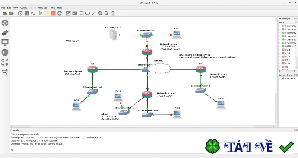Select the PC-4 VPCS node on canvas
Viewport: 298px width, 158px height.
click(221, 105)
